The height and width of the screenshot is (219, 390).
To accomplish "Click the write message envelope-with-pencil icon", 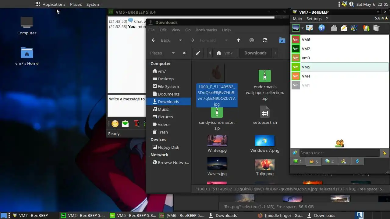I will pos(344,28).
